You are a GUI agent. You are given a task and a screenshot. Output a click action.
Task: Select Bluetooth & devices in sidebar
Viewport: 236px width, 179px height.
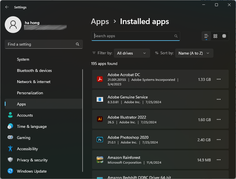34,70
